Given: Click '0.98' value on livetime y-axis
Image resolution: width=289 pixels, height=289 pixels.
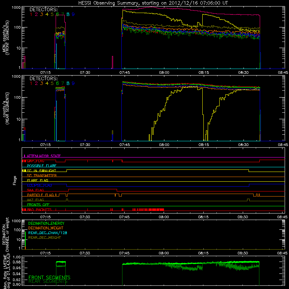Looking at the screenshot, I should pyautogui.click(x=16, y=262).
